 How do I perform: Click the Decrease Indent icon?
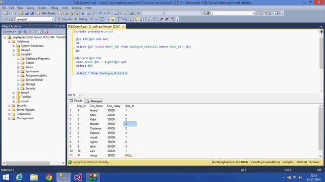click(161, 19)
